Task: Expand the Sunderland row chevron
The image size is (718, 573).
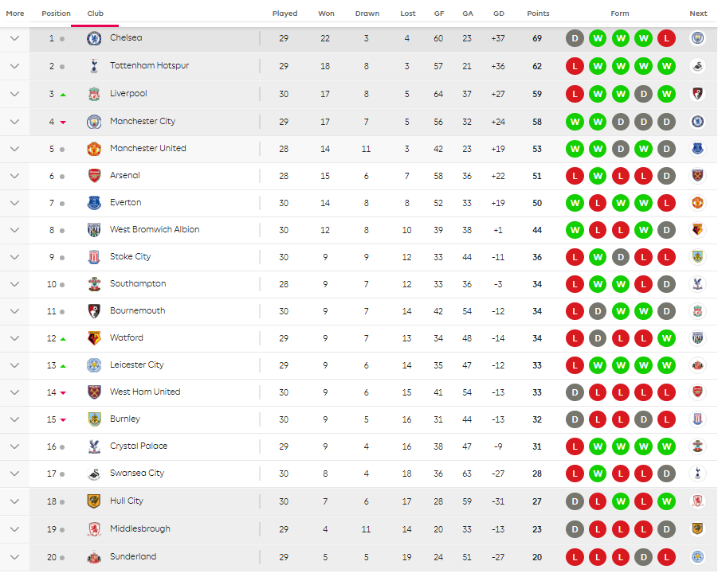Action: tap(14, 557)
